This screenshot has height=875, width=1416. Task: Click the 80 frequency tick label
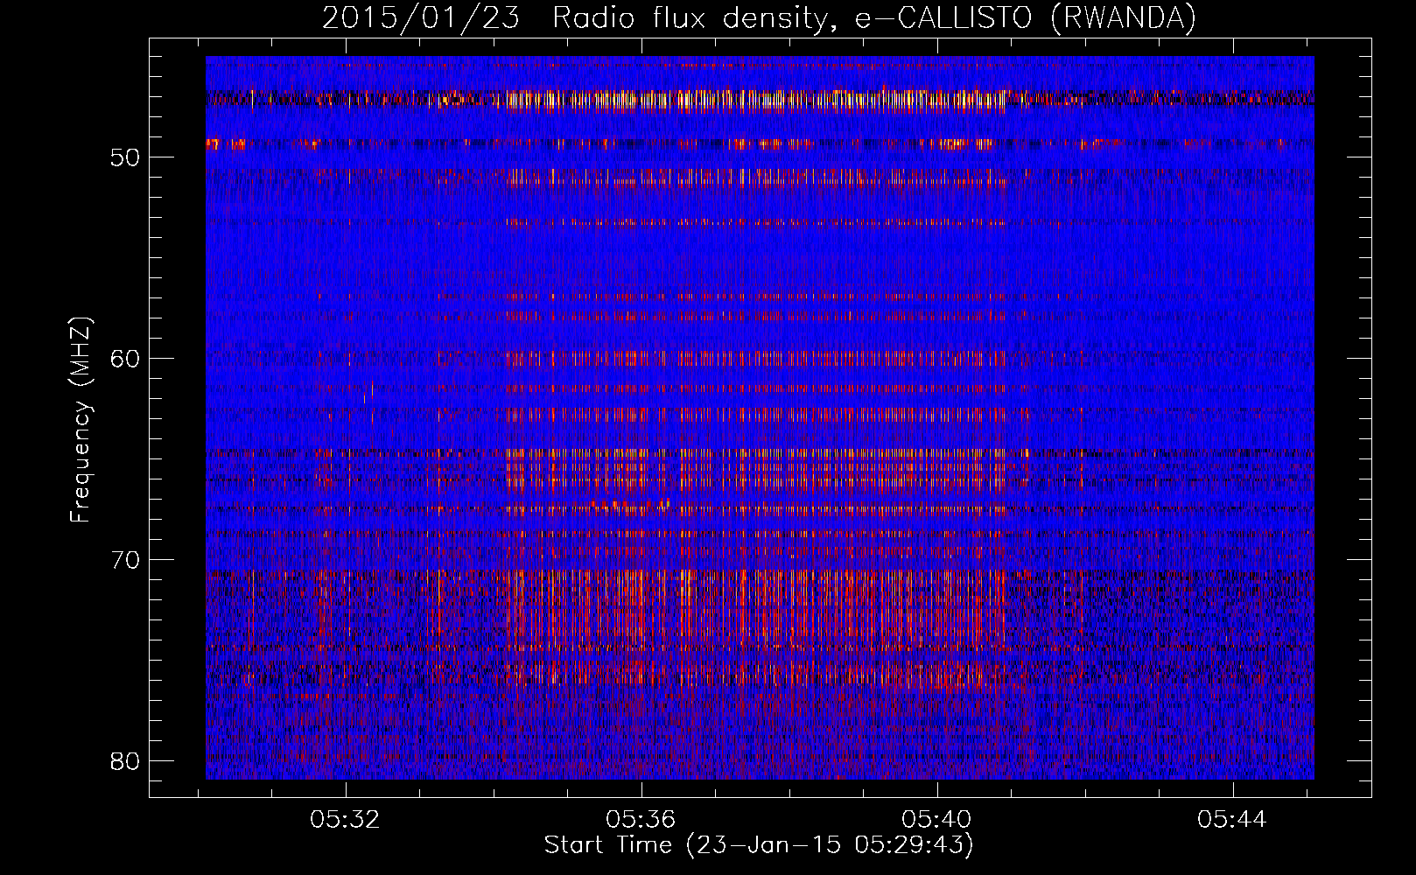(125, 761)
